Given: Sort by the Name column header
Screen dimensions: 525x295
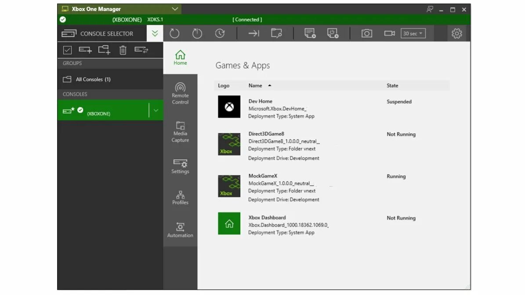Looking at the screenshot, I should 255,86.
